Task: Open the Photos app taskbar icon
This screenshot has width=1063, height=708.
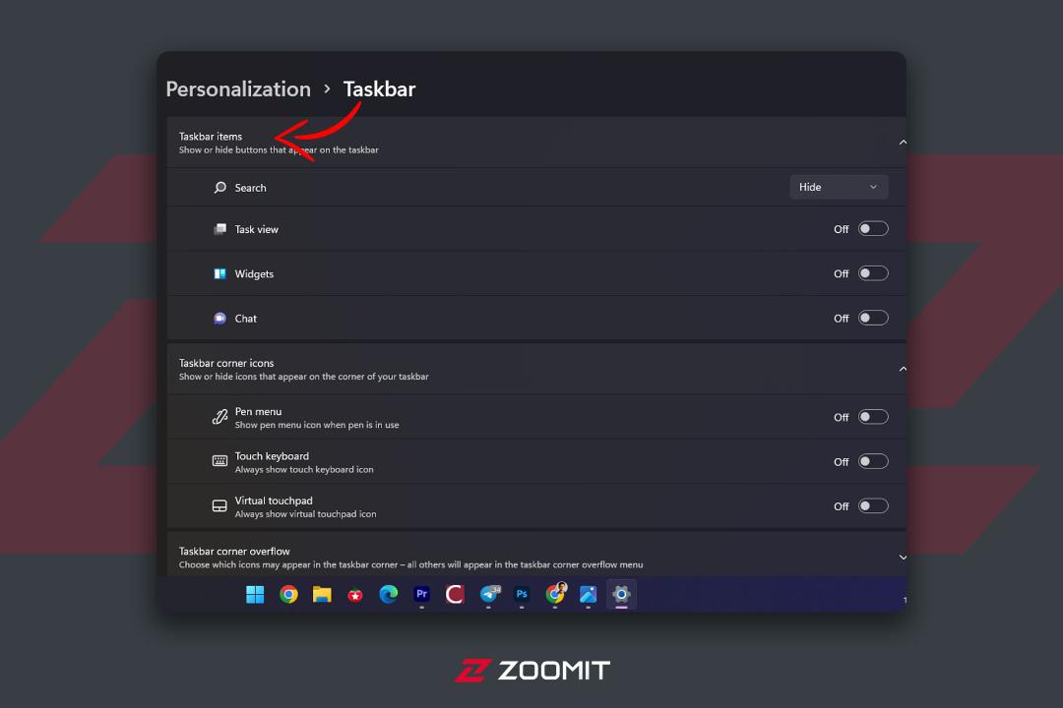Action: click(588, 594)
